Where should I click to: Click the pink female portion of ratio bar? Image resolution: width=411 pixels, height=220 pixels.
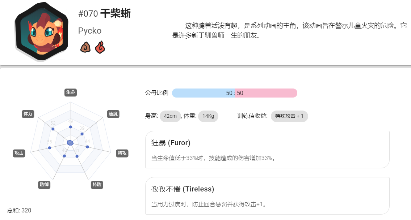click(x=266, y=93)
